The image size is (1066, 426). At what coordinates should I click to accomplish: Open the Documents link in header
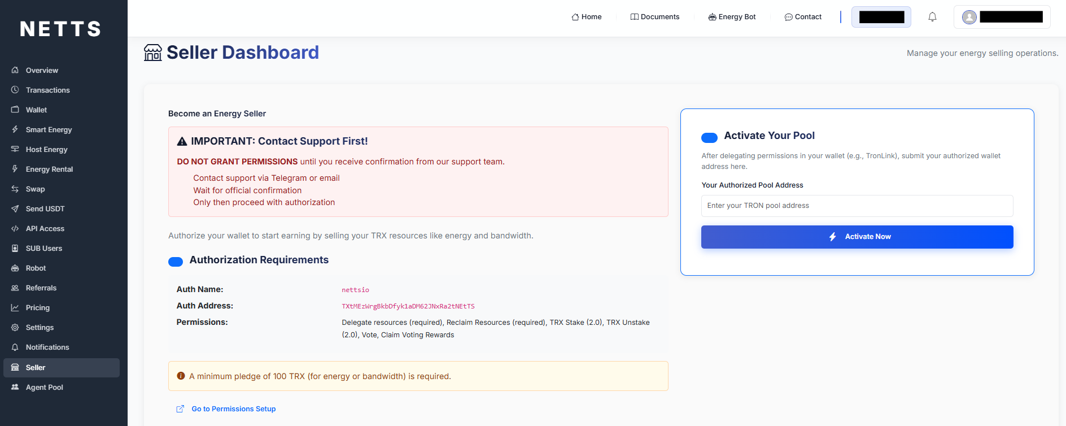pyautogui.click(x=655, y=17)
